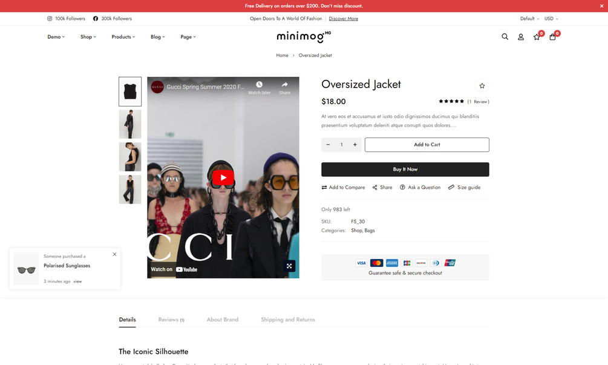The image size is (608, 365).
Task: Expand the Blog menu
Action: point(158,37)
